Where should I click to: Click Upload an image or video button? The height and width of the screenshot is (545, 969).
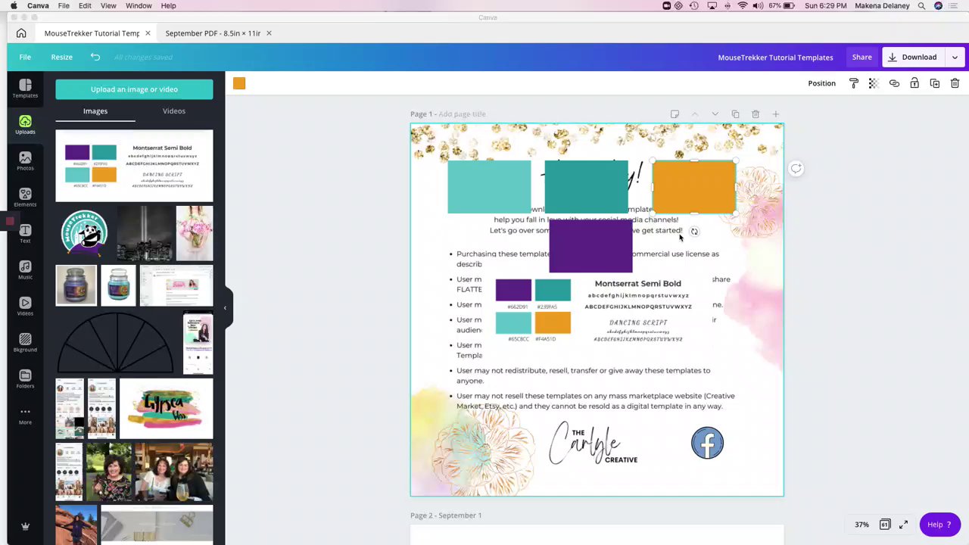134,89
